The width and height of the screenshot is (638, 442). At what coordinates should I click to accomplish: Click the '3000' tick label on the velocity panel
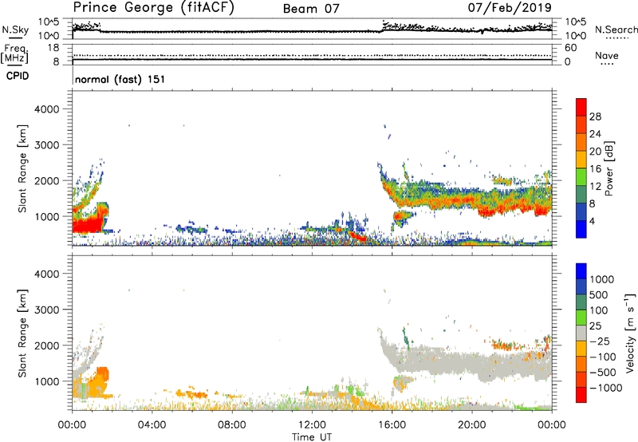(47, 310)
